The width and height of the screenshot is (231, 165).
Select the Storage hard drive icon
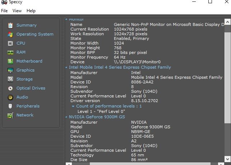tap(10, 79)
